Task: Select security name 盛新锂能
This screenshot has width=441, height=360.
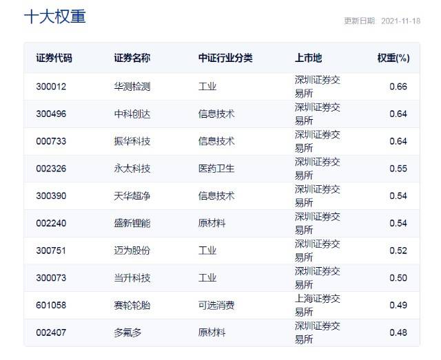Action: (x=132, y=223)
